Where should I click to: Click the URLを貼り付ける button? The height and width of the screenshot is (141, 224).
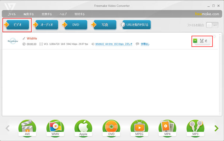[x=136, y=25]
